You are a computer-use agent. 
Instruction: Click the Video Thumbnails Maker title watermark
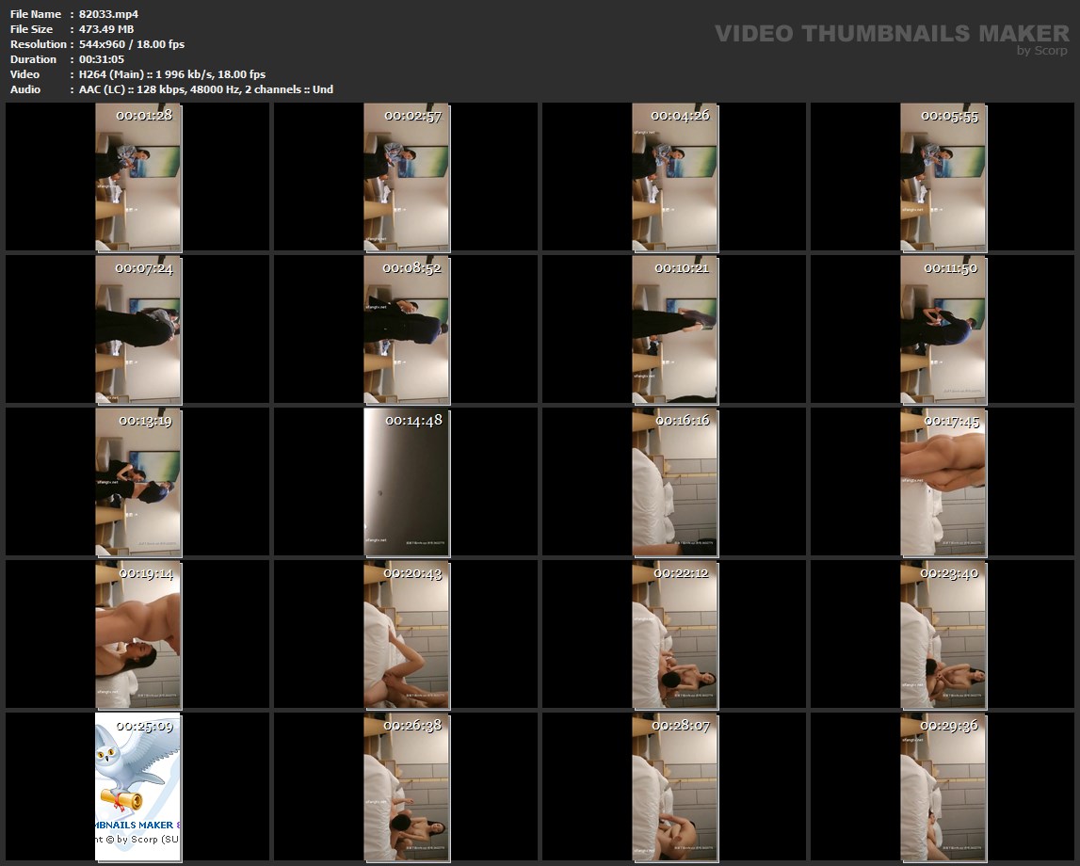891,33
